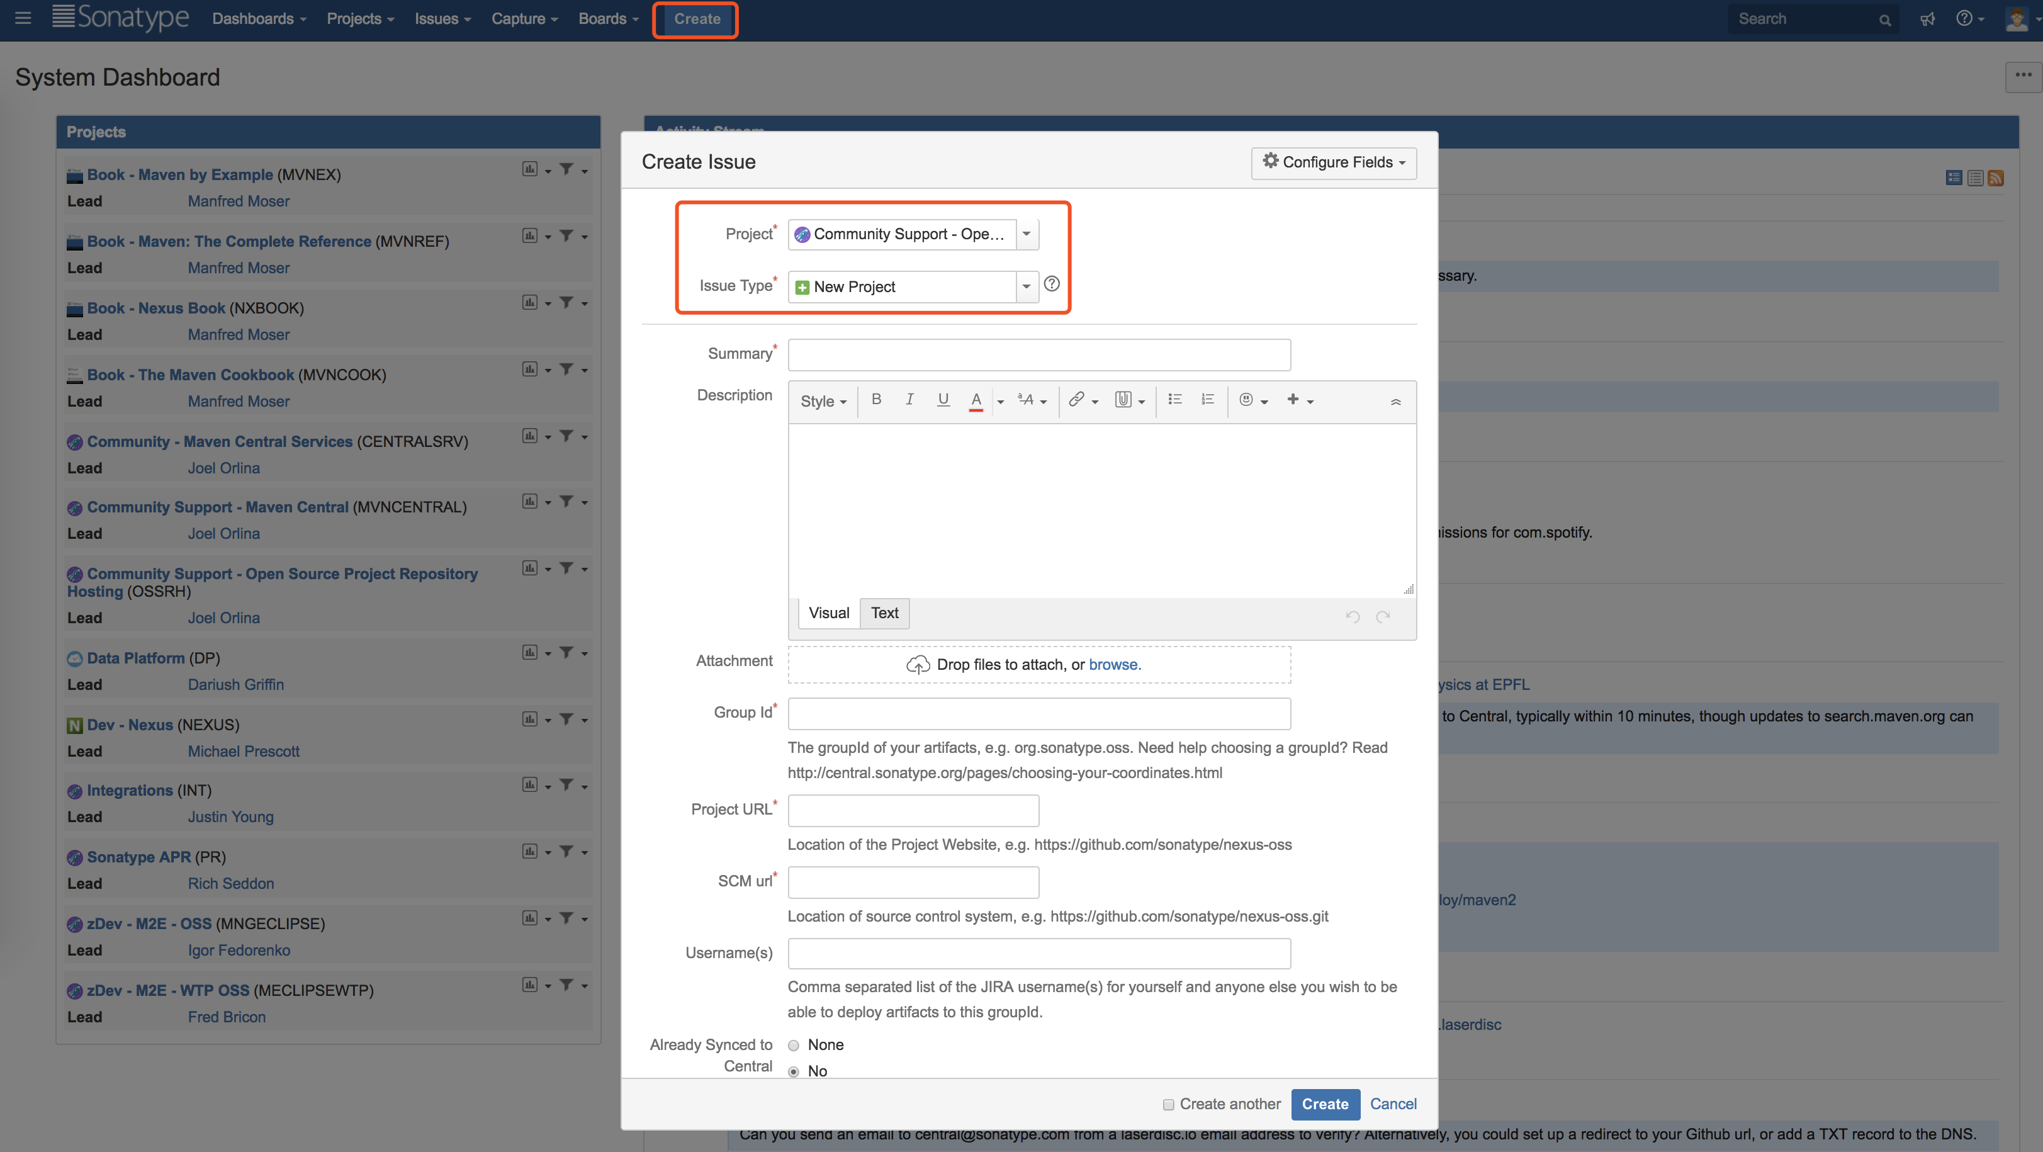
Task: Click inside the Description text area
Action: click(1103, 510)
